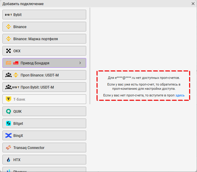Select the BingX connection button
Image resolution: width=197 pixels, height=172 pixels.
(x=44, y=135)
